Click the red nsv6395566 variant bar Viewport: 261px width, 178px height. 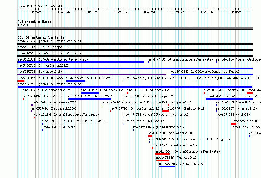click(x=21, y=81)
